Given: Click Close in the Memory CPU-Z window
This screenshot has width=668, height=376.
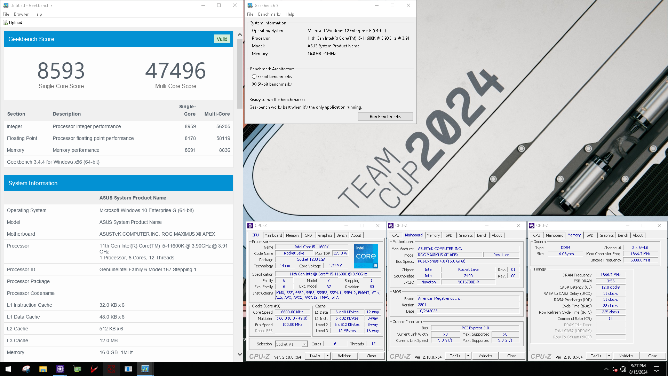Looking at the screenshot, I should tap(653, 356).
